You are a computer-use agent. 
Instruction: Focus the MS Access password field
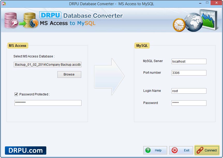[x=48, y=103]
